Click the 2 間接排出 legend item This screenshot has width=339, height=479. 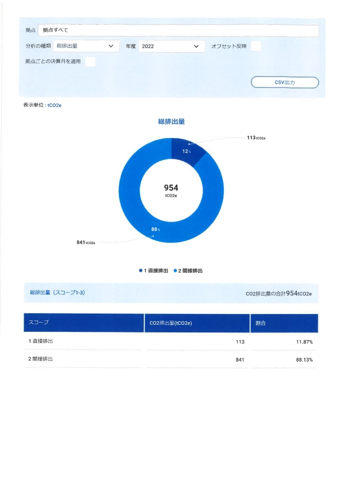click(x=188, y=270)
